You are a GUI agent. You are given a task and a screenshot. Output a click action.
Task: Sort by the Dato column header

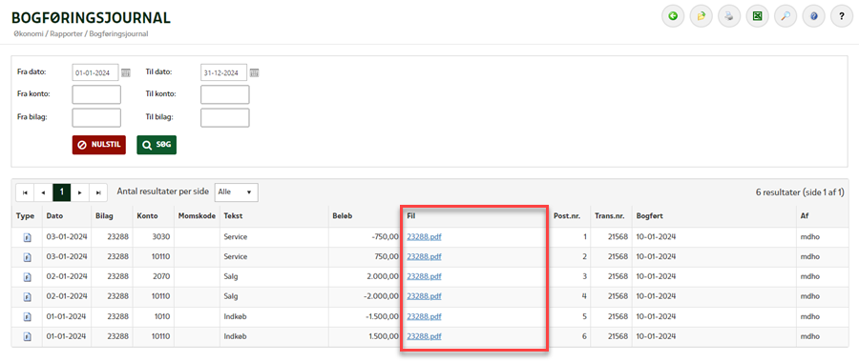point(54,216)
